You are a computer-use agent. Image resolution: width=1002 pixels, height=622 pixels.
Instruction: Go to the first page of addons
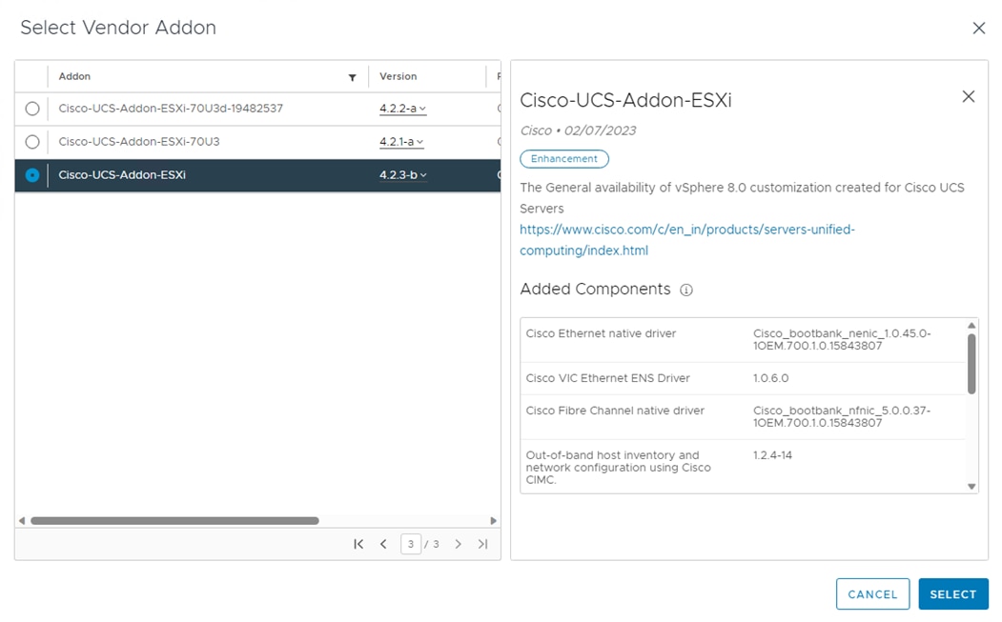tap(358, 544)
